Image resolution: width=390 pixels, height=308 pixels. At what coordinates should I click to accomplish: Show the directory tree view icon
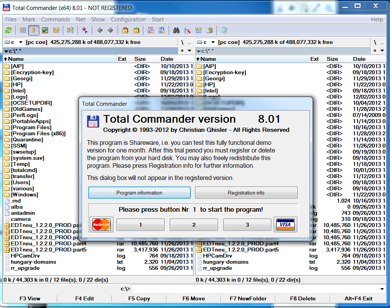56,30
